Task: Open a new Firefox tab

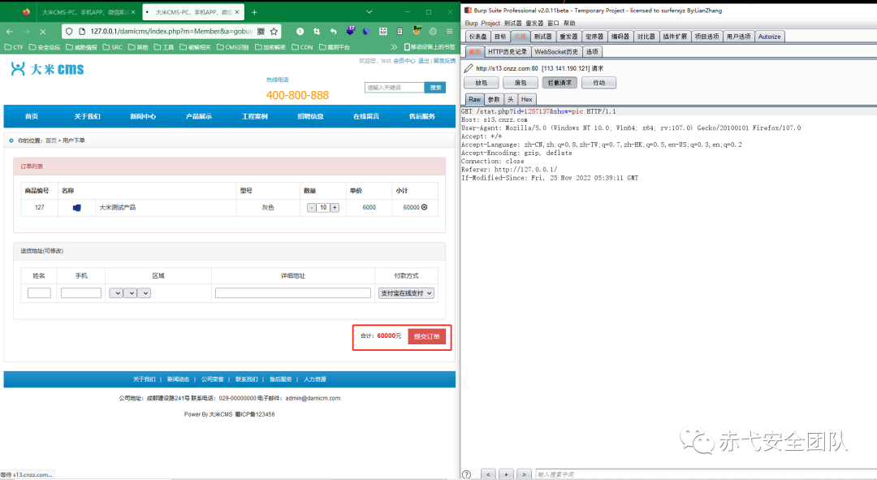Action: (254, 11)
